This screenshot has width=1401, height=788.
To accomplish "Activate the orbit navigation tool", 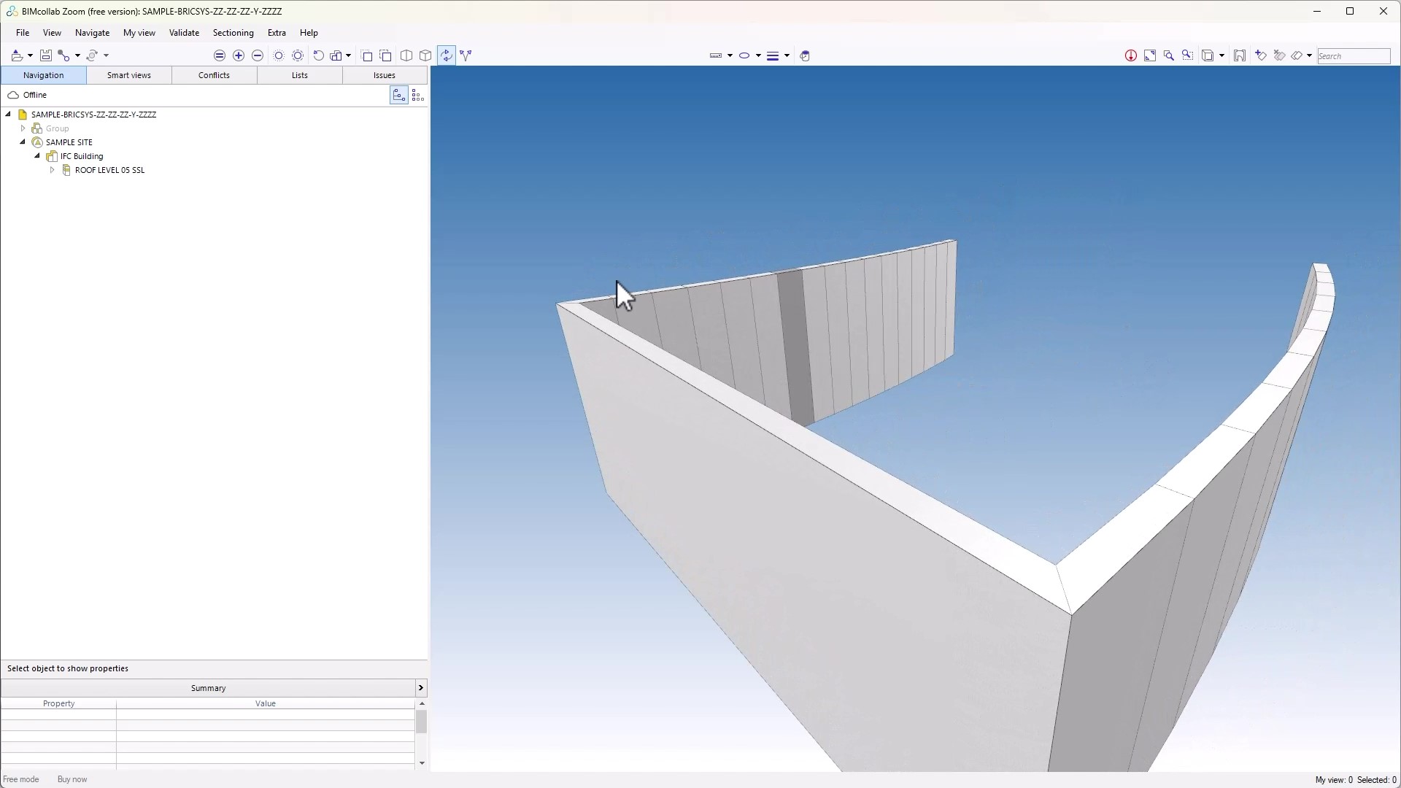I will click(x=447, y=55).
